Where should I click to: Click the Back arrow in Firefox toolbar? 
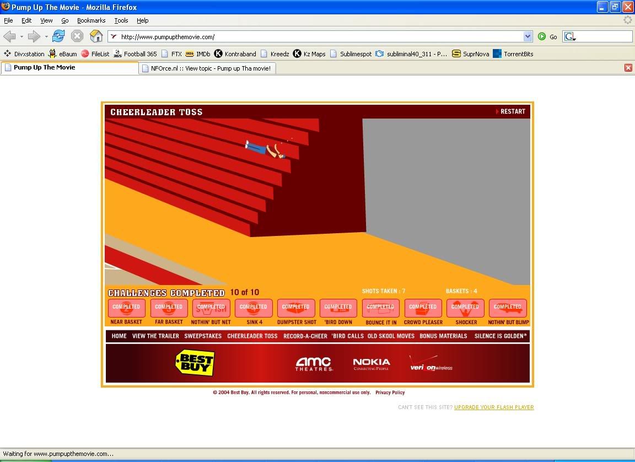(x=9, y=36)
